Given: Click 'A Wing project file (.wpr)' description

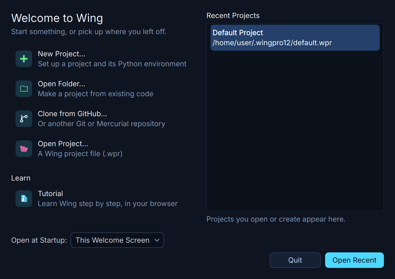Looking at the screenshot, I should [x=80, y=154].
